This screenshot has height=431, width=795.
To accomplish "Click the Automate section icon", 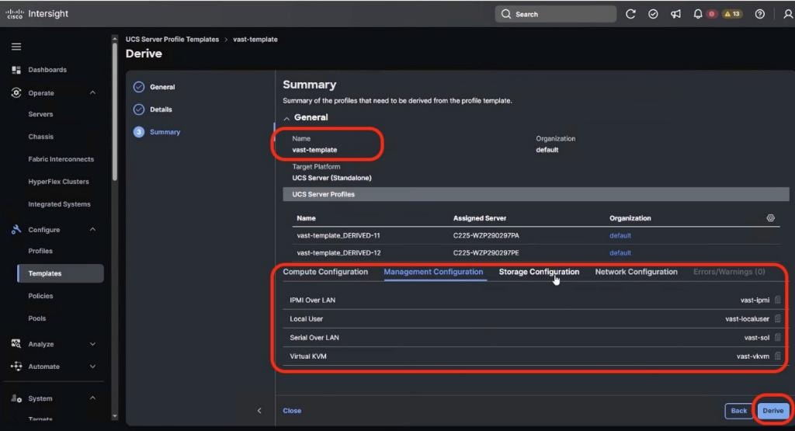I will click(x=16, y=366).
